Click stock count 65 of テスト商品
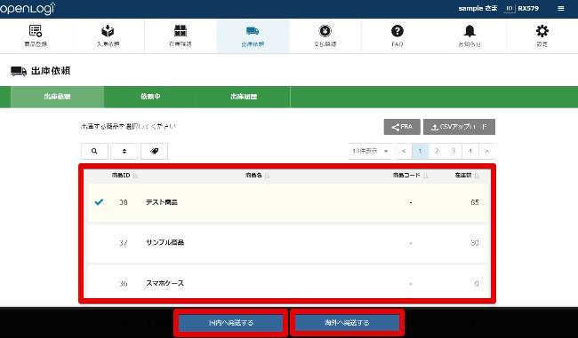The image size is (578, 338). pos(475,202)
